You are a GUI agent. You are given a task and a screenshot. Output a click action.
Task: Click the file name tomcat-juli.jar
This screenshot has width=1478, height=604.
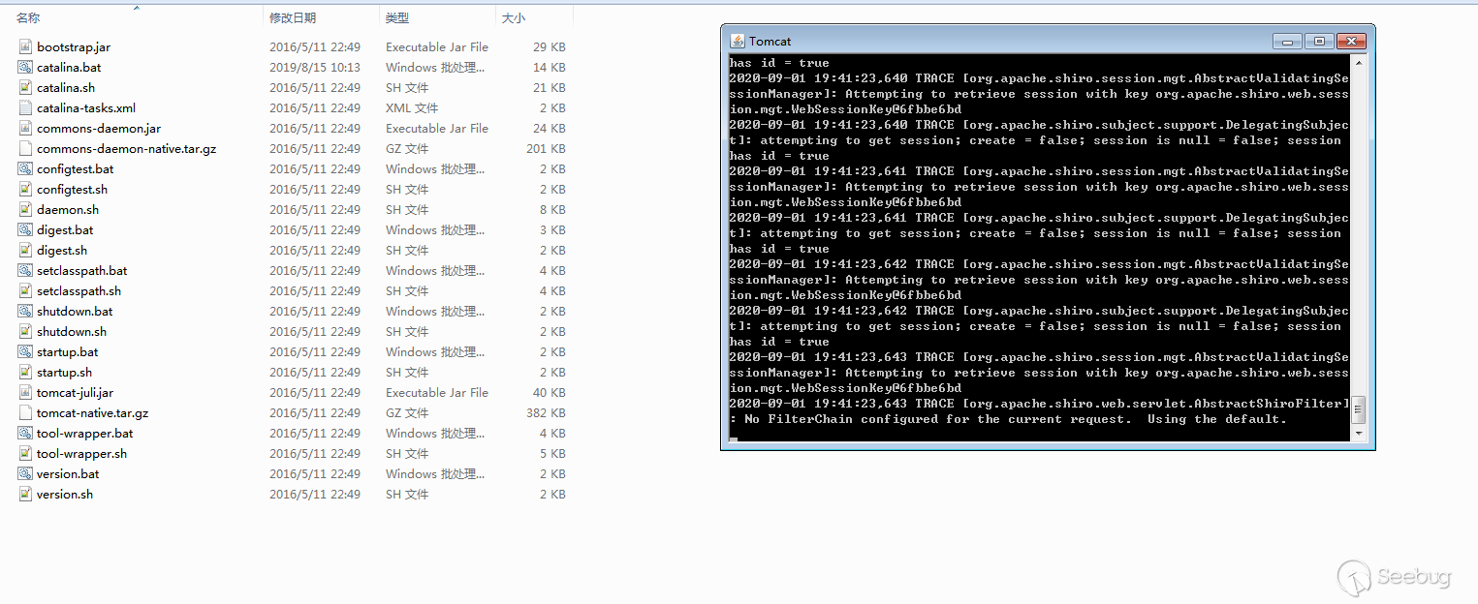[x=75, y=392]
